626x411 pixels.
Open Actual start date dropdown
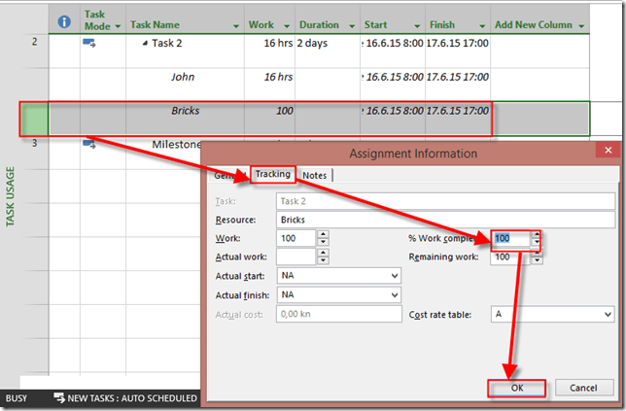393,276
